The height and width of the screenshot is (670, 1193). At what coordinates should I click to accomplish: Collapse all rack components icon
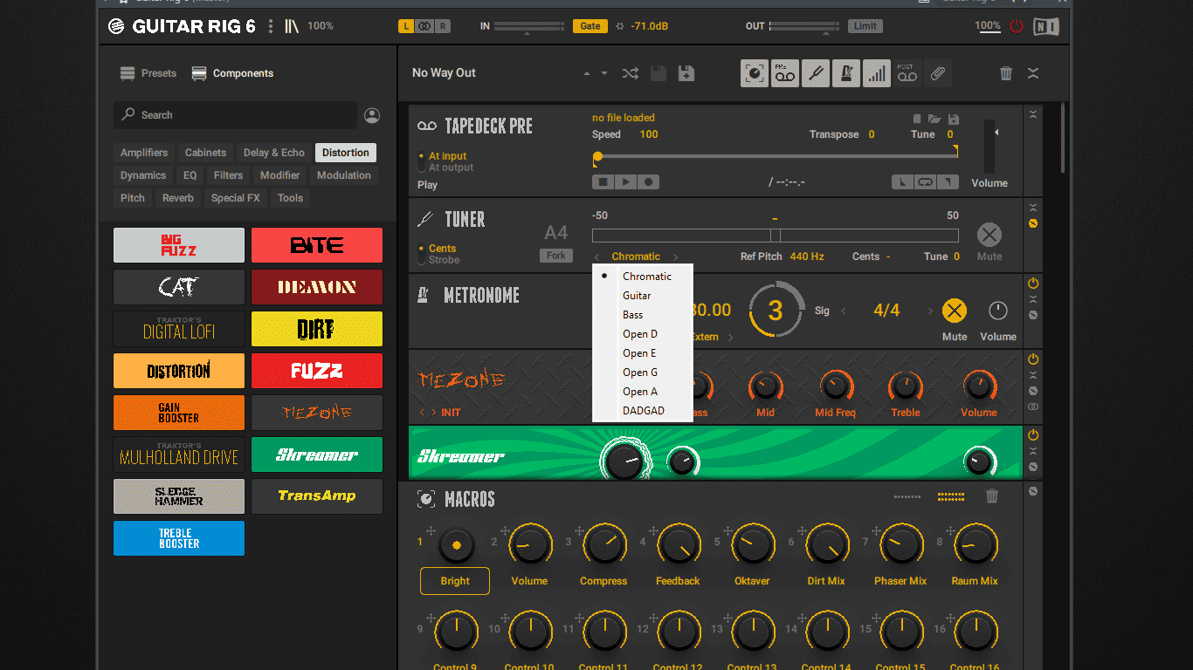[1033, 73]
